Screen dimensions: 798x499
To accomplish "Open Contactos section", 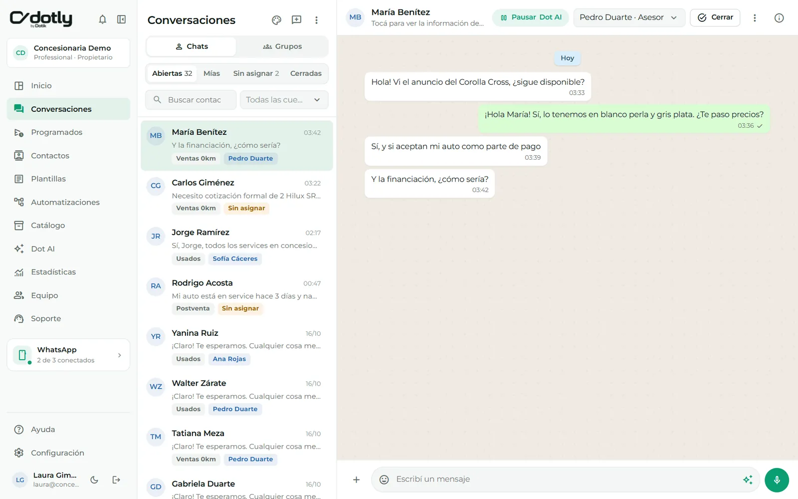I will point(68,156).
